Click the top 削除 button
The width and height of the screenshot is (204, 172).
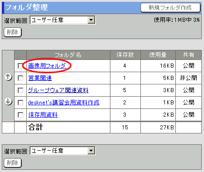(13, 32)
